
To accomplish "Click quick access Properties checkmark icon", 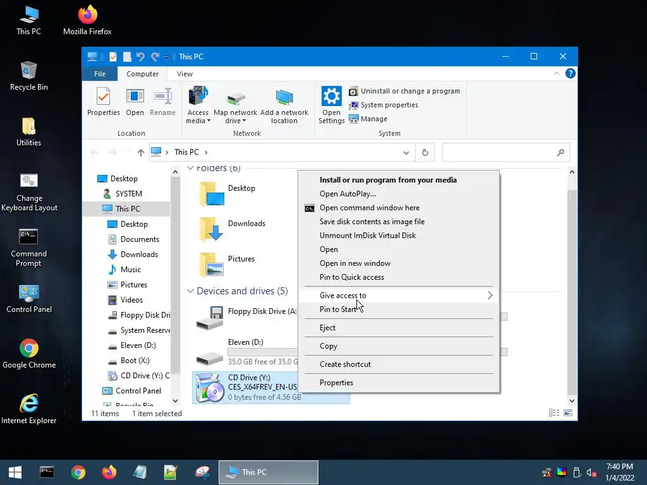I will pyautogui.click(x=112, y=56).
